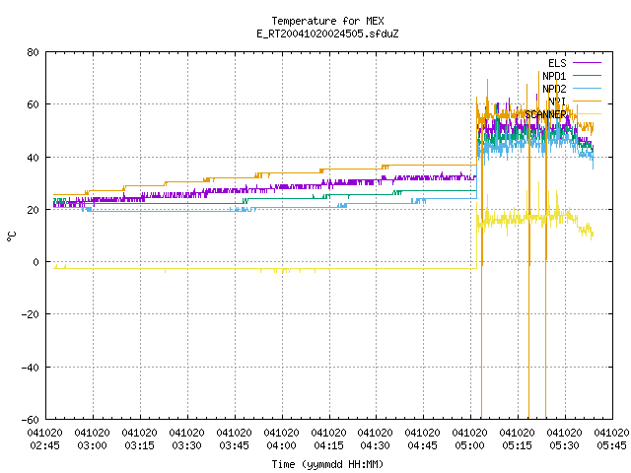Click the orange NPI legend line sample
Screen dimensions: 631x473
pos(587,101)
